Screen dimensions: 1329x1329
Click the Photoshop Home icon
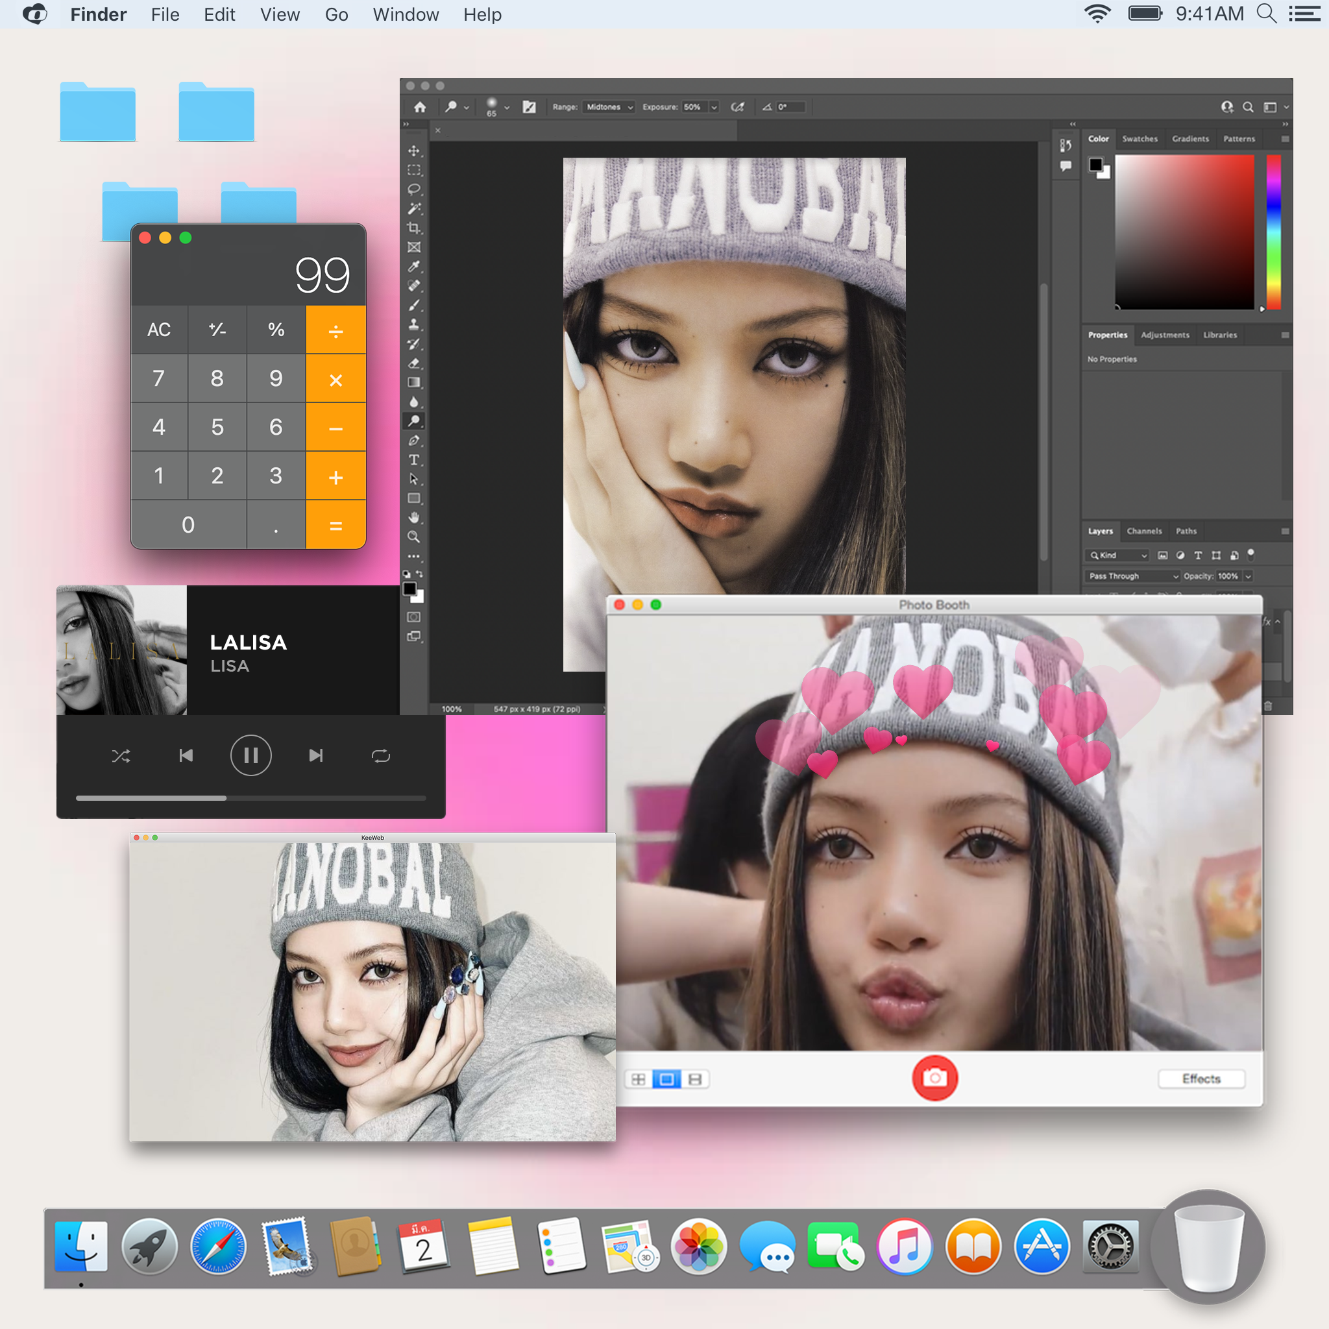click(420, 107)
